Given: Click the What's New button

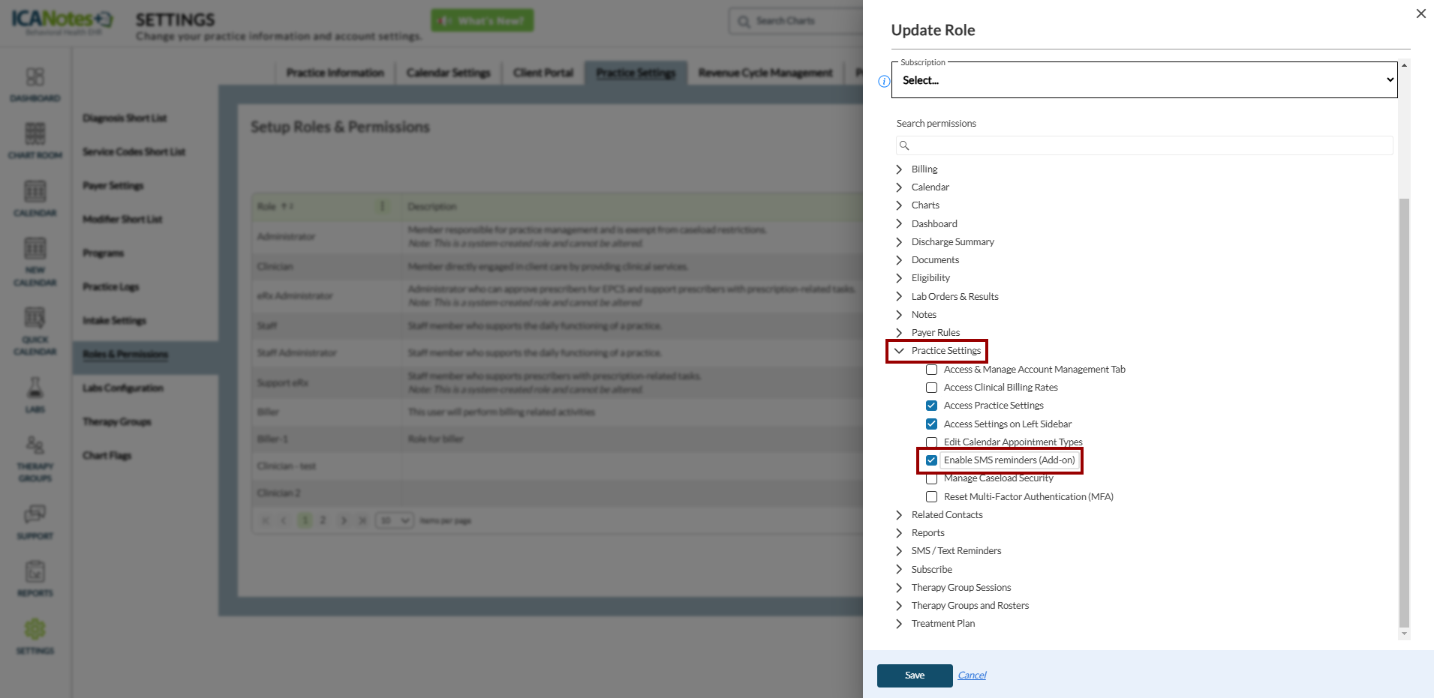Looking at the screenshot, I should pyautogui.click(x=483, y=20).
